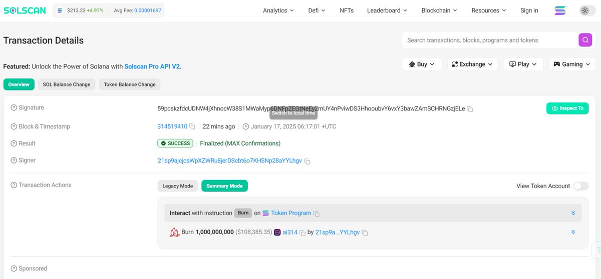The height and width of the screenshot is (279, 601).
Task: Copy the Token Program address
Action: coord(316,213)
